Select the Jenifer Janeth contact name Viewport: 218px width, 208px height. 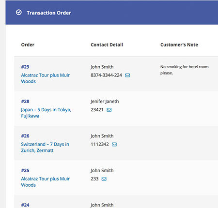(105, 102)
